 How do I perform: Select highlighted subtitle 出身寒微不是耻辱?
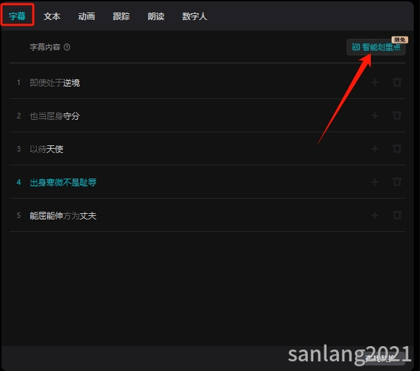click(x=63, y=183)
